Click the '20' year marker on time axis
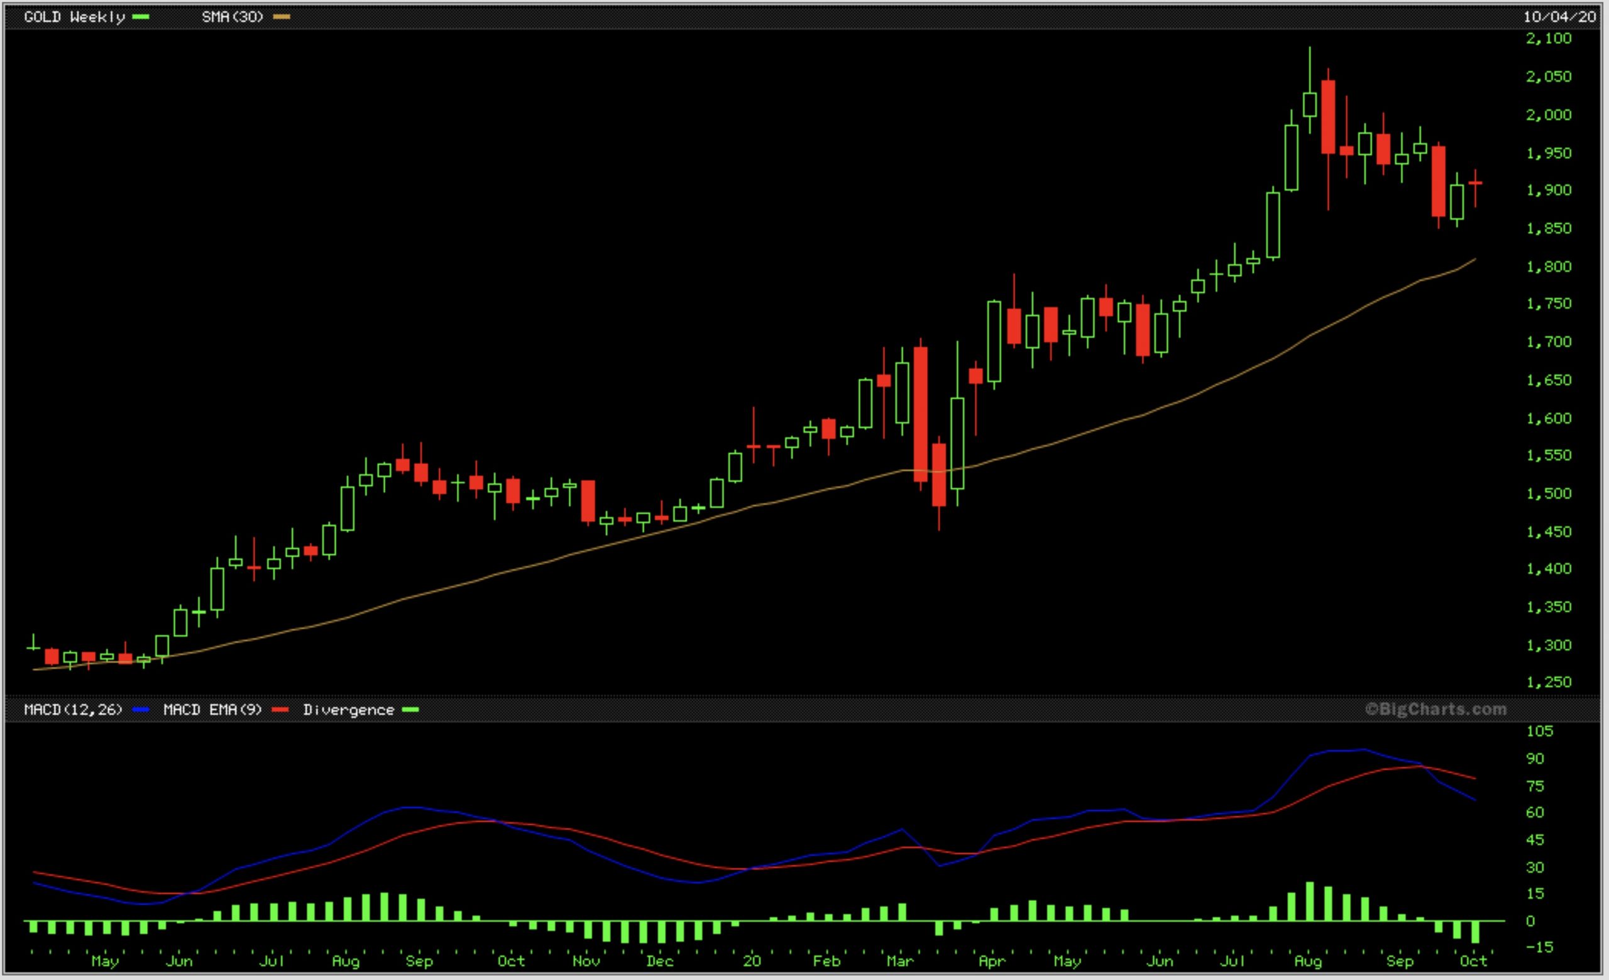Image resolution: width=1609 pixels, height=980 pixels. (752, 961)
